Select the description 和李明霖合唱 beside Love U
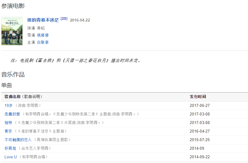The height and width of the screenshot is (163, 248). [33, 157]
